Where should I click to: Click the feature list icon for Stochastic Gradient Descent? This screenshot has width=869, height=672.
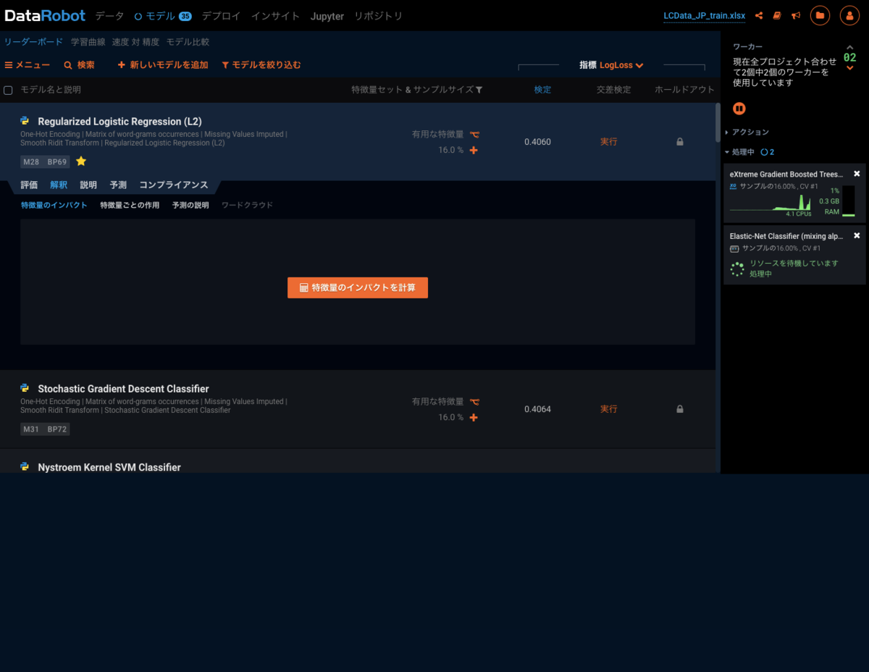pos(474,401)
